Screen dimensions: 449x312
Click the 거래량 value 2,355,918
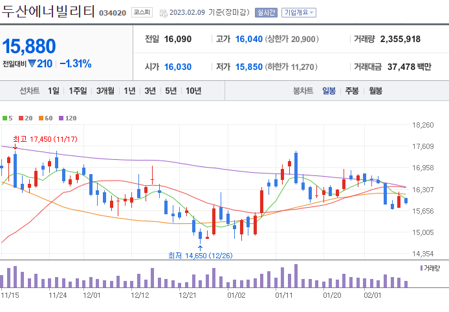point(400,39)
